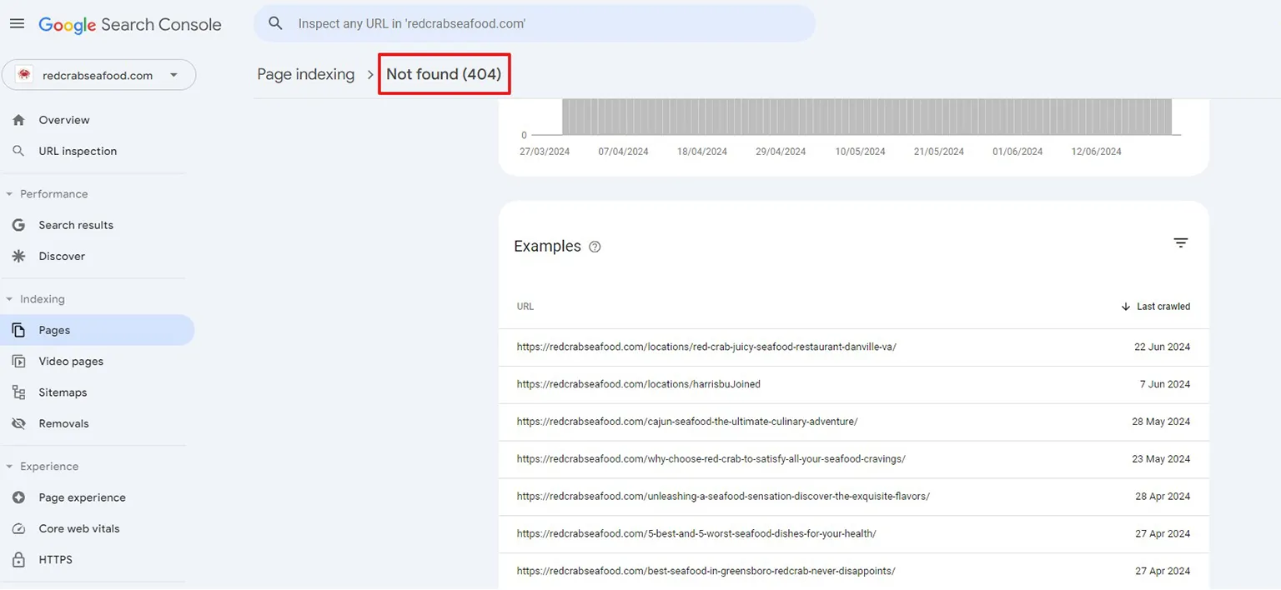The height and width of the screenshot is (590, 1281).
Task: Click the Inspect any URL search field
Action: pos(534,23)
